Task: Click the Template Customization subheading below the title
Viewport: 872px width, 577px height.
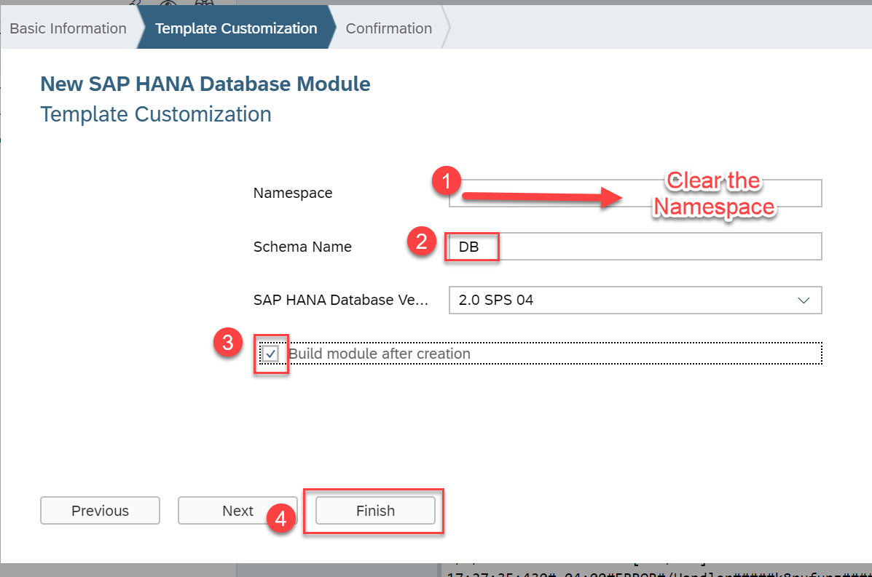Action: (x=156, y=114)
